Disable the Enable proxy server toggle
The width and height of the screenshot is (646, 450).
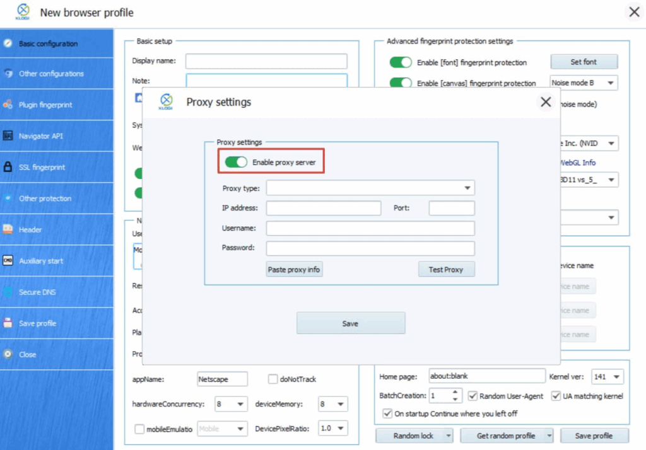coord(237,162)
